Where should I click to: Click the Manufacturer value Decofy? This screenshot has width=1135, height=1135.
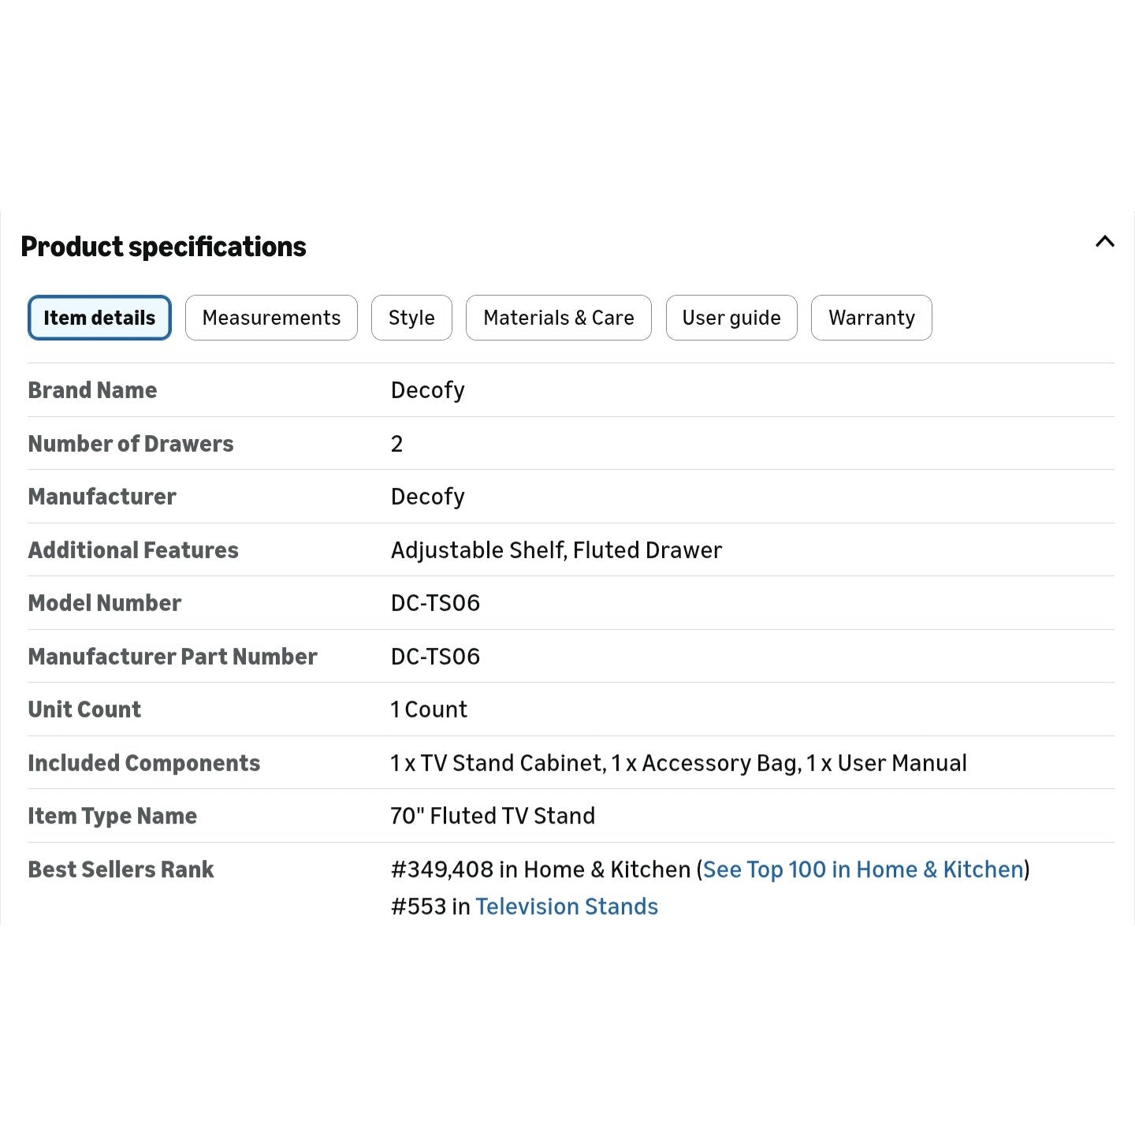point(428,497)
